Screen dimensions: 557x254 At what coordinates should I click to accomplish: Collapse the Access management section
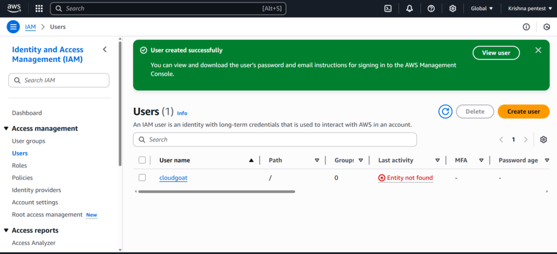[x=6, y=128]
